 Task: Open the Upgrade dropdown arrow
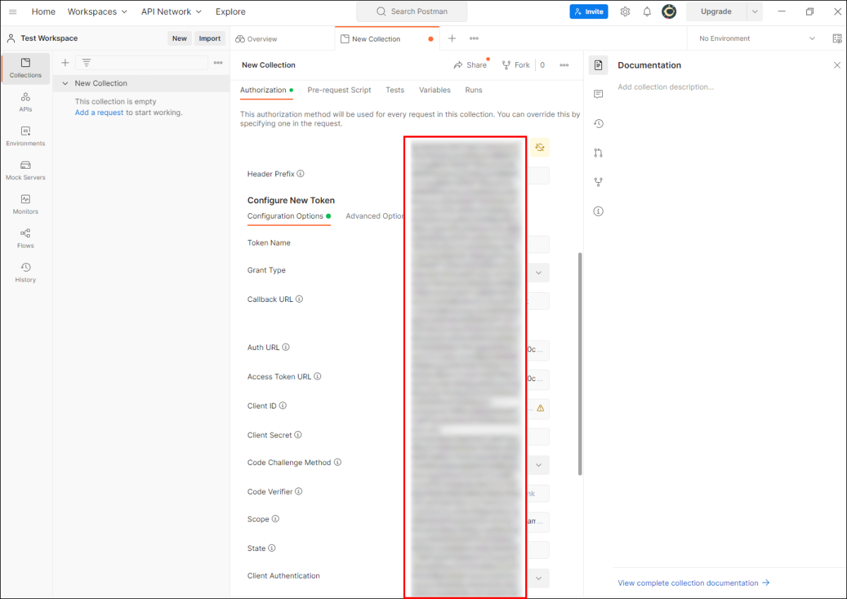[x=755, y=12]
